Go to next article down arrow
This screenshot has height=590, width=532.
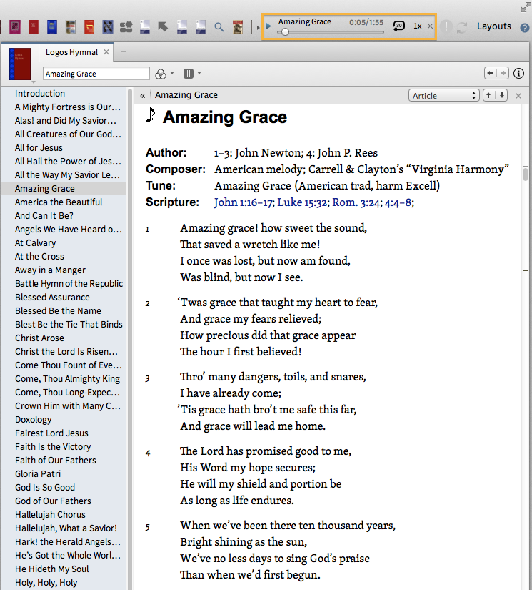pos(501,95)
